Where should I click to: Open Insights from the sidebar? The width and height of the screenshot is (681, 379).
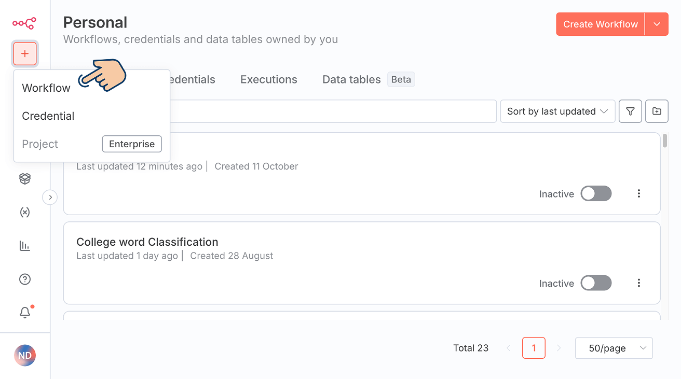pyautogui.click(x=24, y=246)
